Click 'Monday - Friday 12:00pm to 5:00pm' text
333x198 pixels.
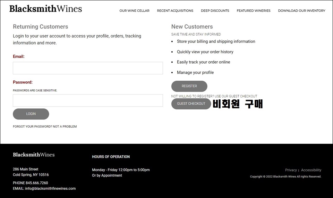pos(121,170)
